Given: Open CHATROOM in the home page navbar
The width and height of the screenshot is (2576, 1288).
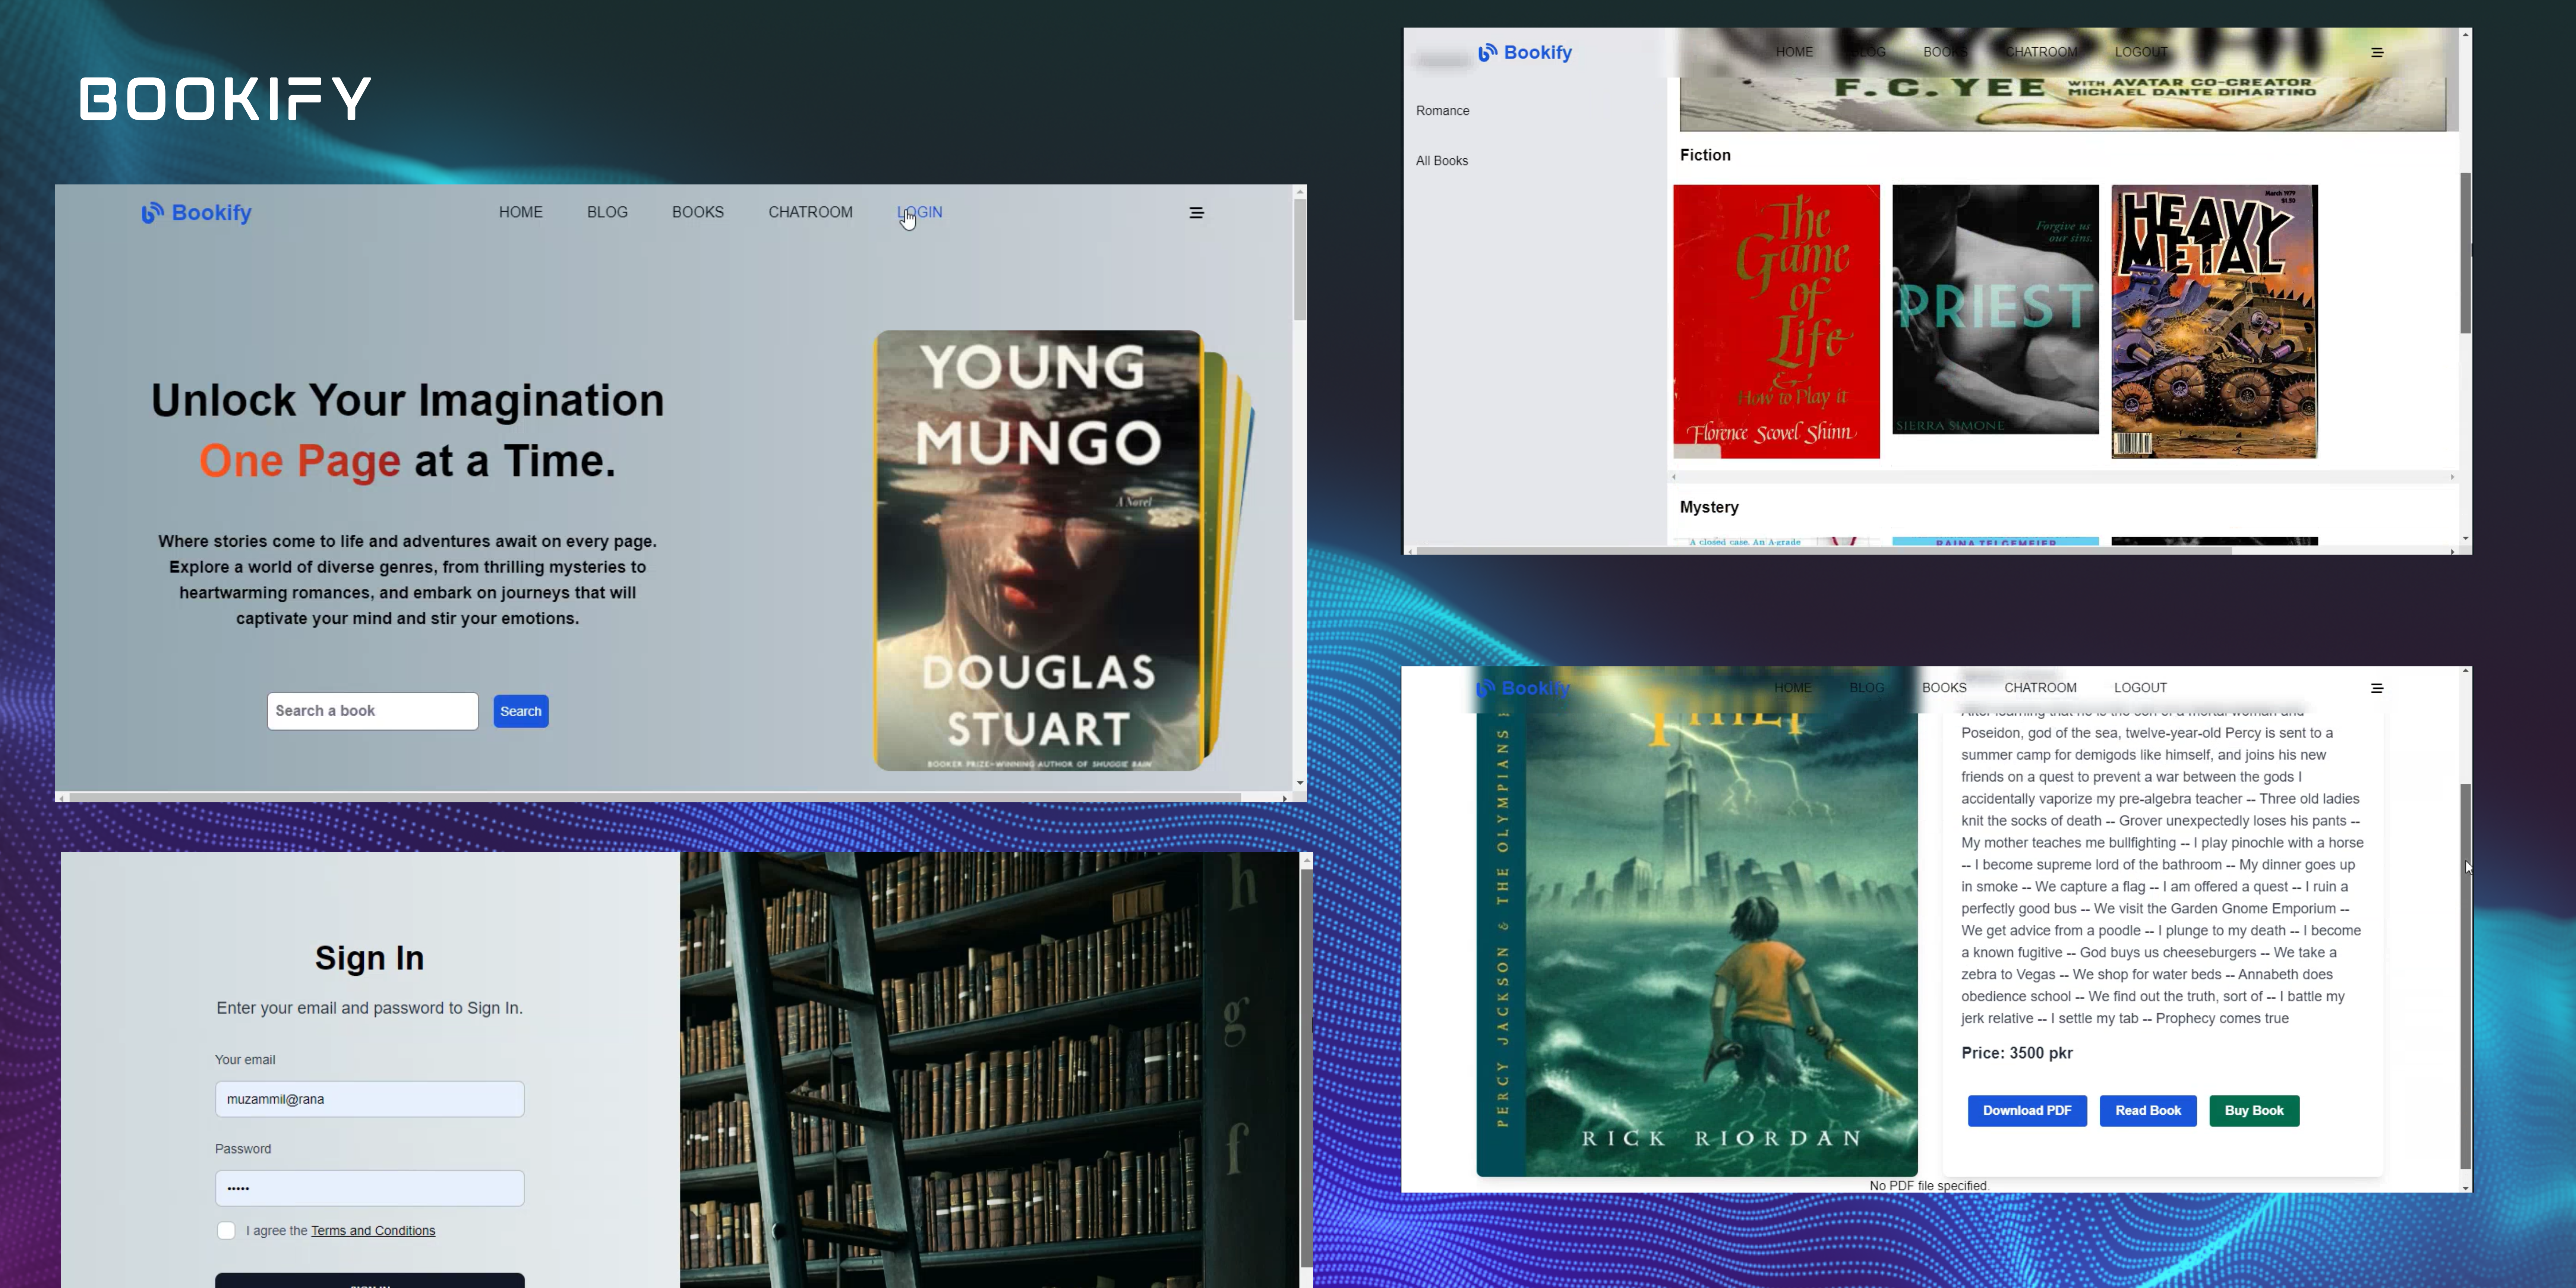Looking at the screenshot, I should click(x=810, y=212).
